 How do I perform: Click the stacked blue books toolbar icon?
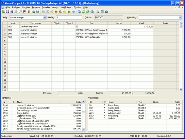(x=33, y=12)
